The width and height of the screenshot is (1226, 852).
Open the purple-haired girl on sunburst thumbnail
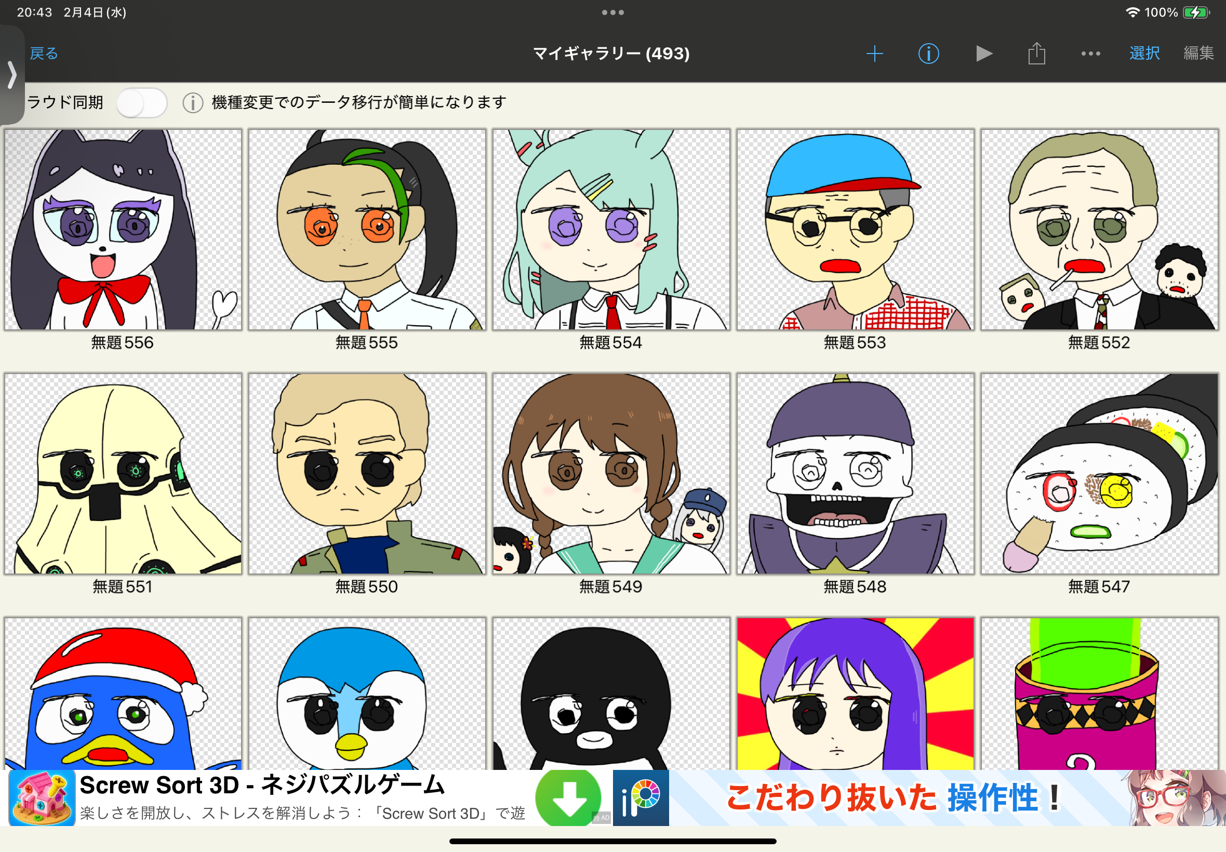[x=855, y=694]
